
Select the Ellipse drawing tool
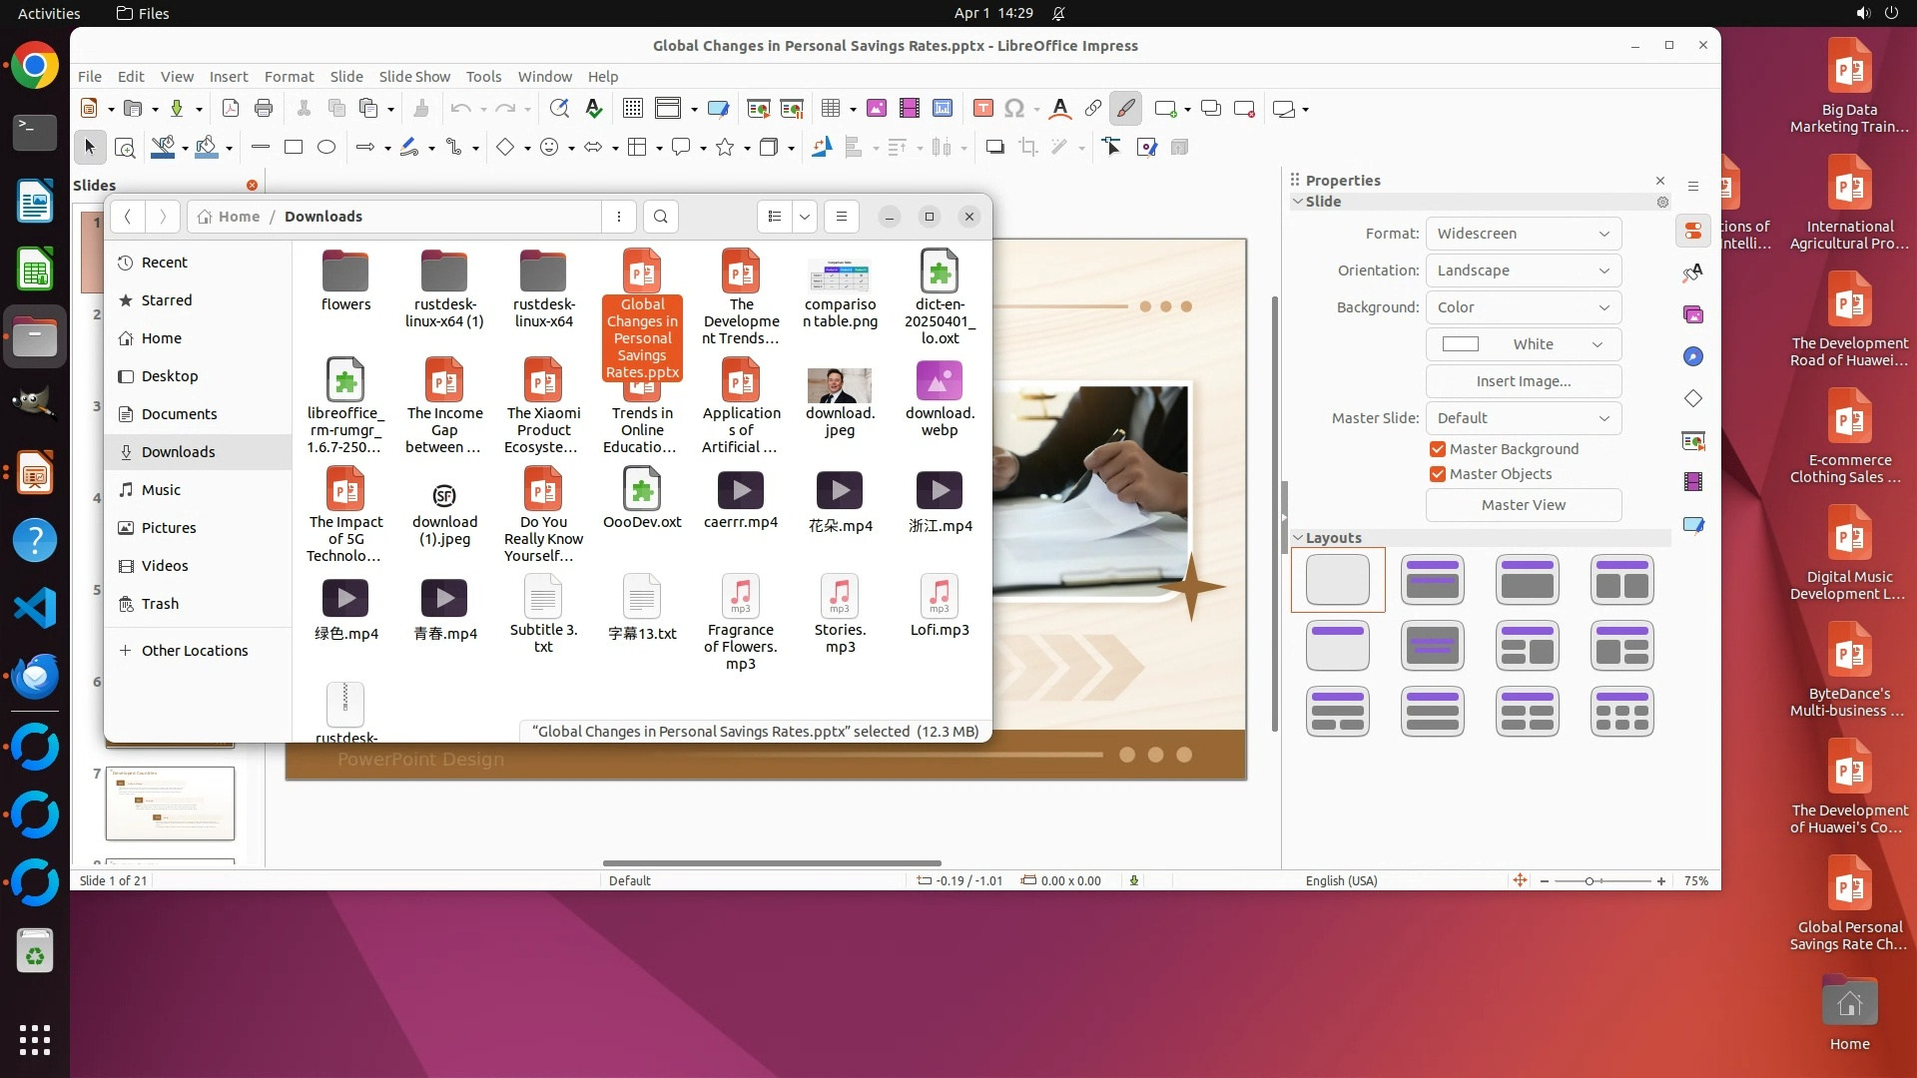(x=326, y=148)
